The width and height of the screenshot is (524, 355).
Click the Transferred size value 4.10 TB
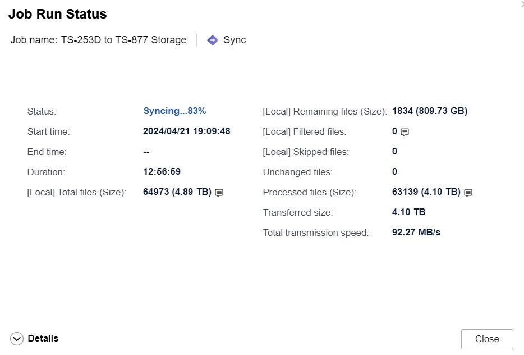click(408, 212)
